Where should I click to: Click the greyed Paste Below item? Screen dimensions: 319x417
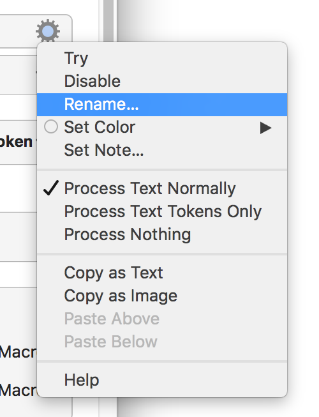point(162,342)
